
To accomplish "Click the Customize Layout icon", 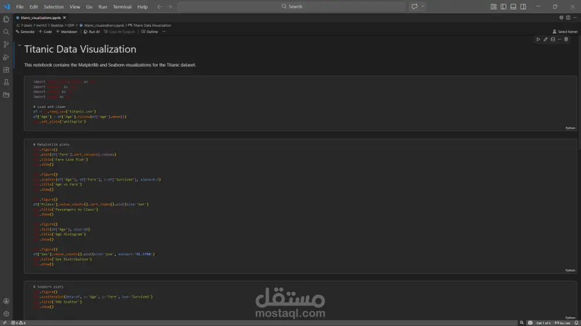I will 493,6.
